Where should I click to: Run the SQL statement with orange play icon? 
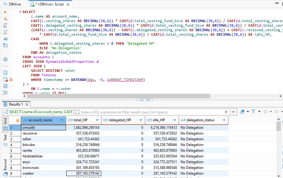[5, 12]
